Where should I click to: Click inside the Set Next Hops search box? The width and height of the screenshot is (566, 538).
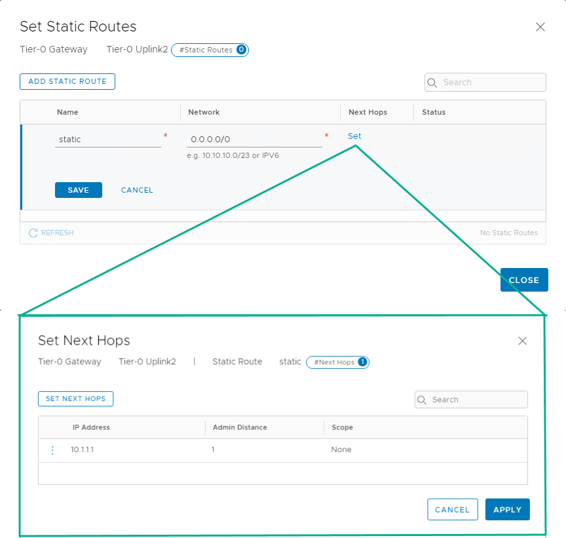472,399
